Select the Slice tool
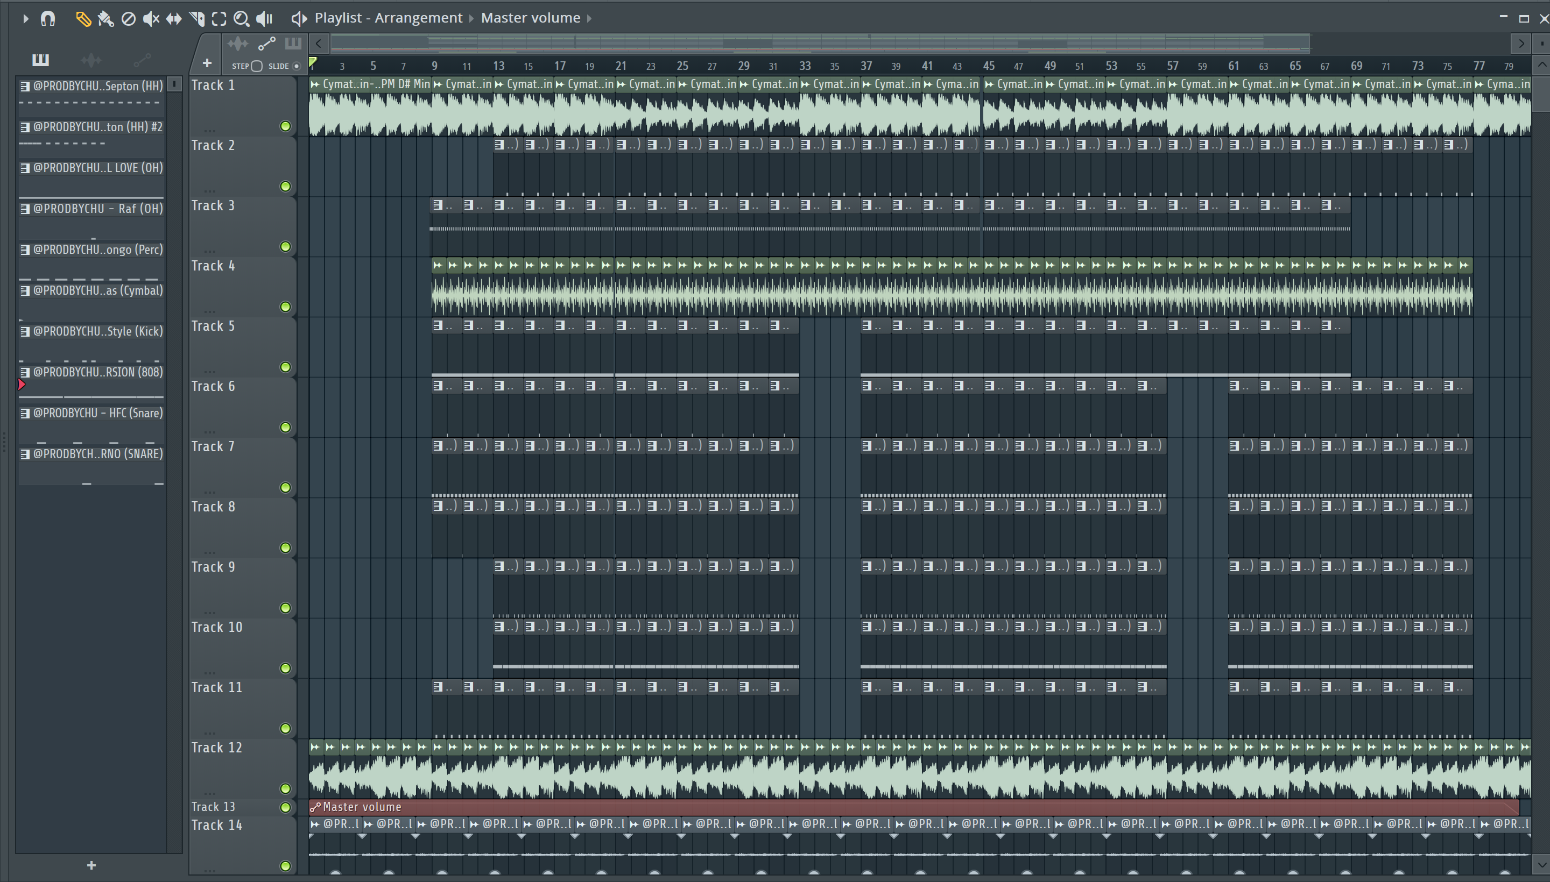 pos(196,19)
